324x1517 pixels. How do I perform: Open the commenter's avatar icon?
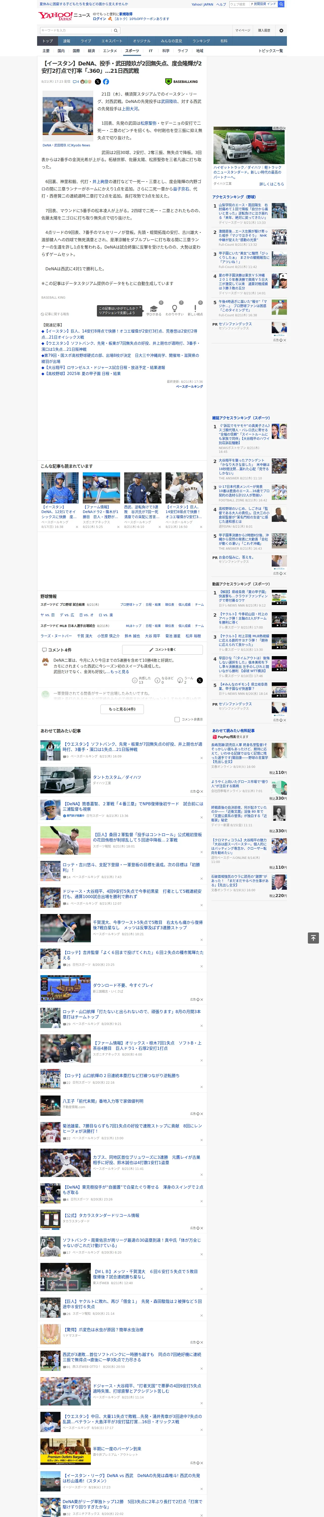45,662
